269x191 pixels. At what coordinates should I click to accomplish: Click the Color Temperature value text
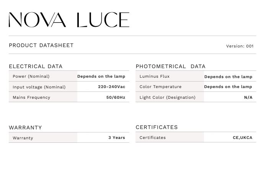point(228,87)
